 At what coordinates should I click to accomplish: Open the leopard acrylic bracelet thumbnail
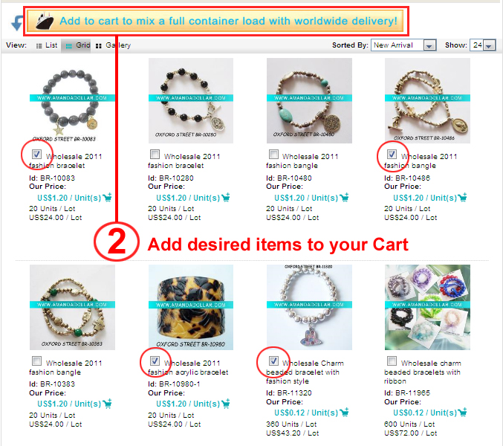click(191, 307)
